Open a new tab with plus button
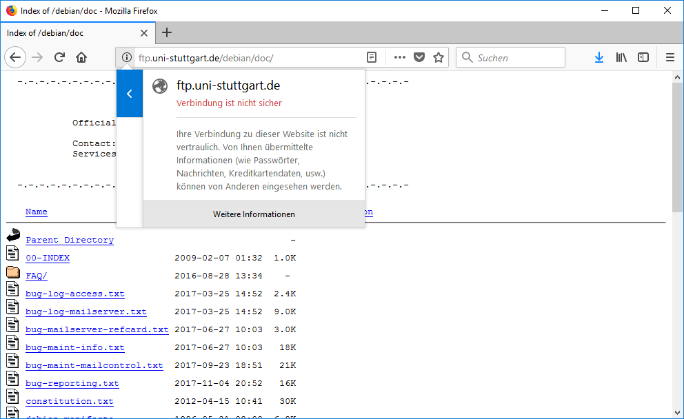This screenshot has width=684, height=419. click(x=167, y=32)
